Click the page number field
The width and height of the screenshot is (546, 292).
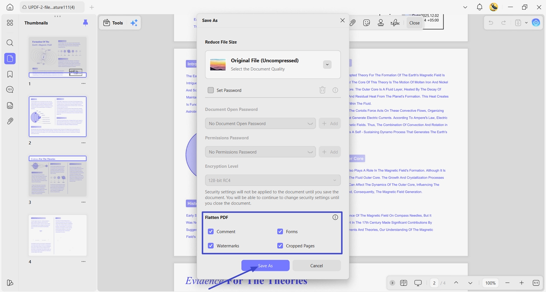click(x=434, y=283)
